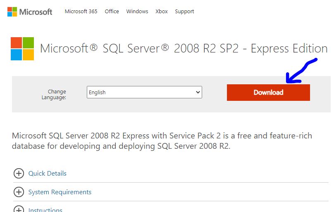The height and width of the screenshot is (212, 334).
Task: Expand the Quick Details section link
Action: [47, 174]
